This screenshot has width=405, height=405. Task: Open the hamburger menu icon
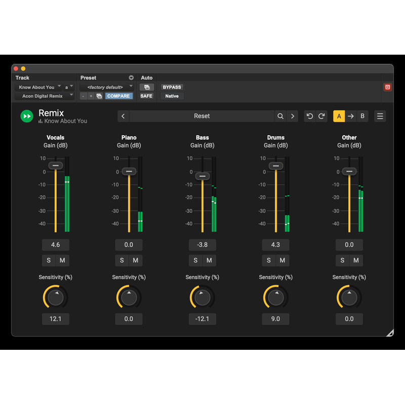pyautogui.click(x=380, y=116)
